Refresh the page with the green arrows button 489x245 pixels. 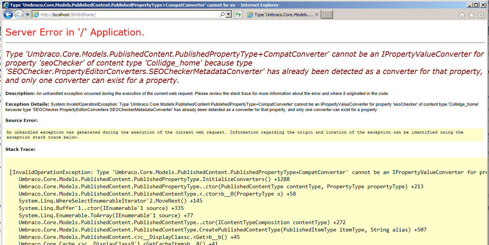(238, 15)
